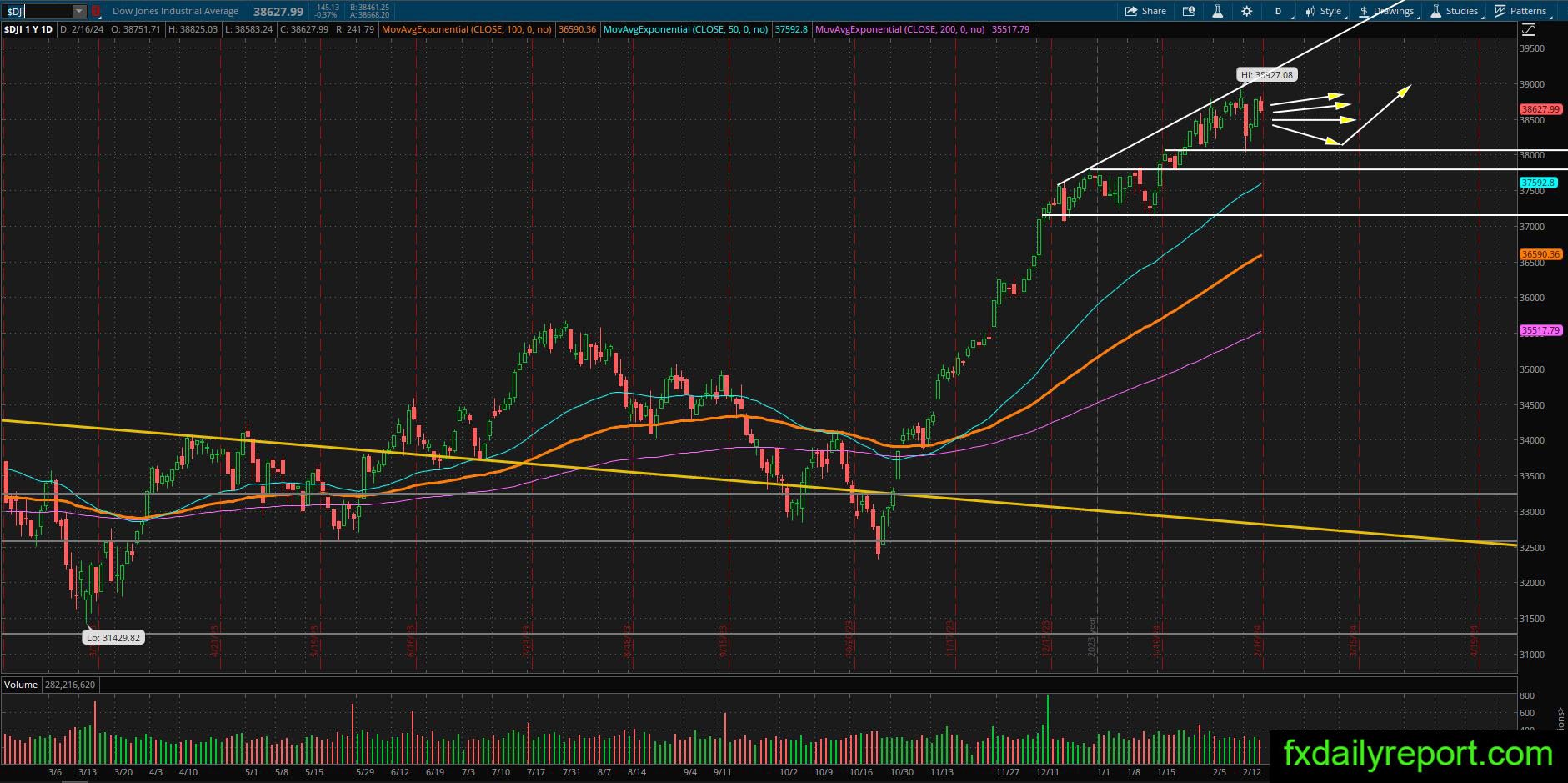Screen dimensions: 1568x783
Task: Click the 34000 level on the price axis
Action: pyautogui.click(x=1532, y=440)
